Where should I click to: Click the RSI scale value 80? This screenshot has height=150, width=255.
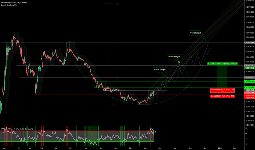pos(246,128)
